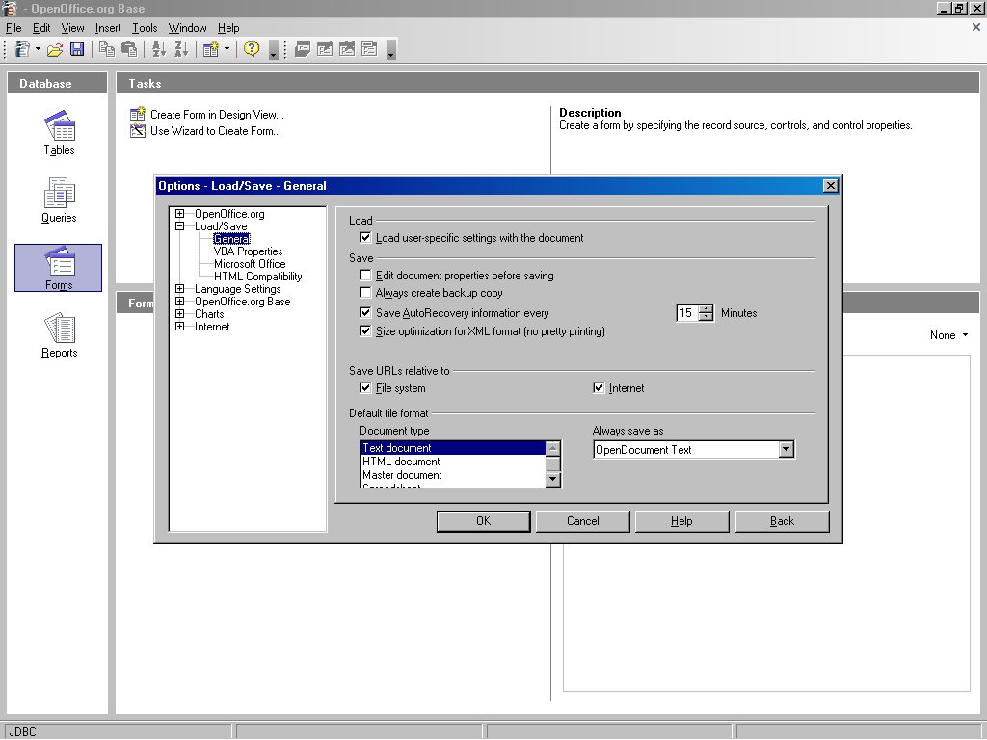This screenshot has width=987, height=740.
Task: Uncheck the Internet relative URLs checkbox
Action: click(600, 388)
